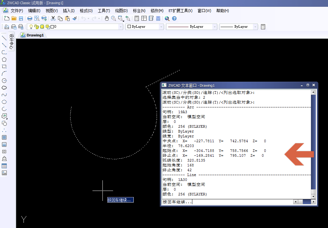Activate the Pan realtime tool
Viewport: 328px width, 228px height.
pyautogui.click(x=106, y=18)
